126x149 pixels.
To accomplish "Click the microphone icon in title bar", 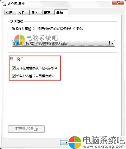I will pyautogui.click(x=4, y=4).
